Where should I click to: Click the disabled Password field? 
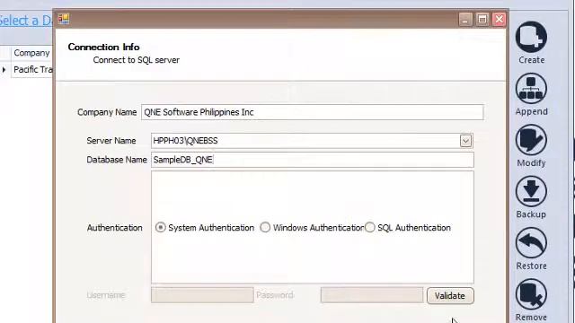[x=372, y=295]
